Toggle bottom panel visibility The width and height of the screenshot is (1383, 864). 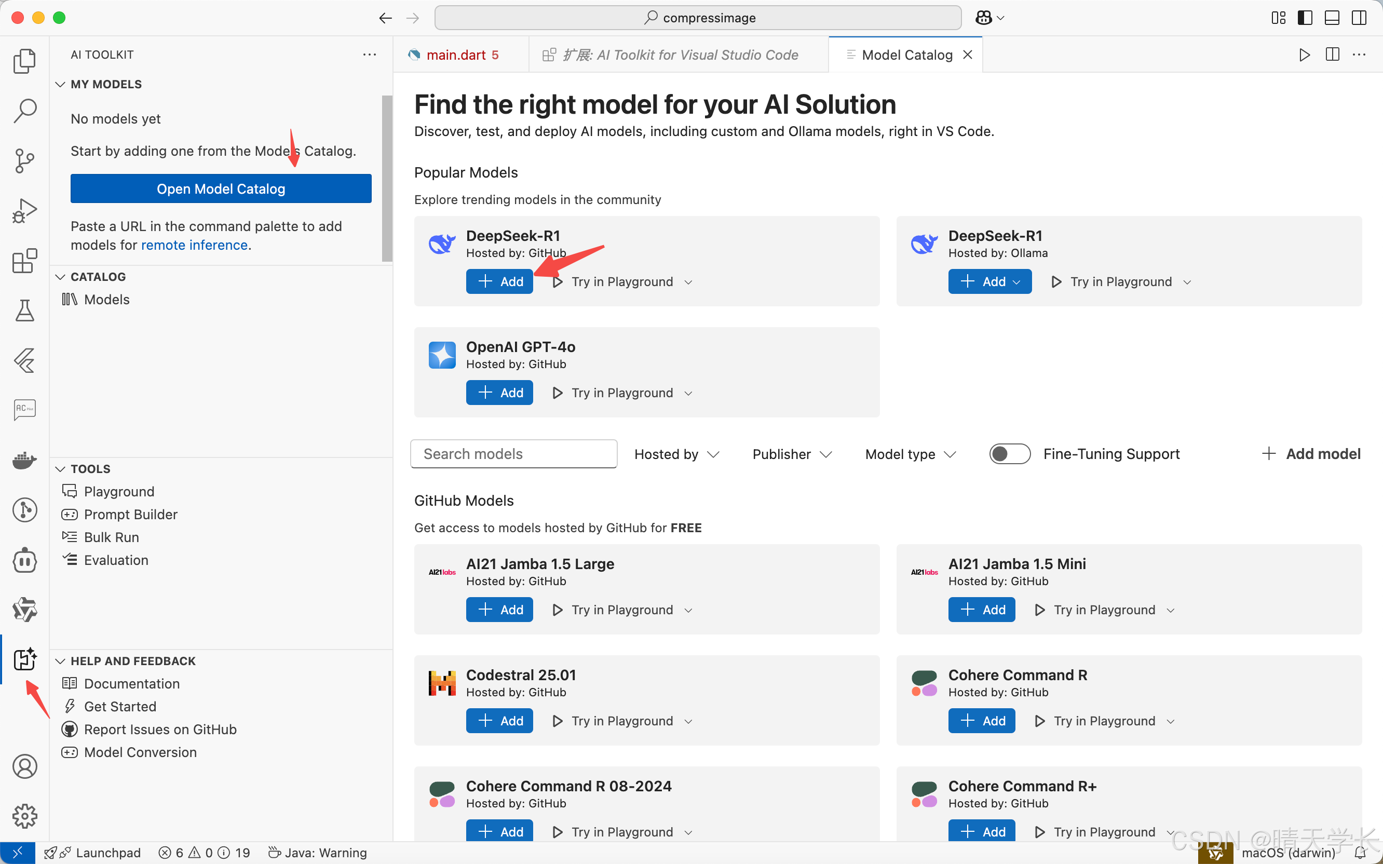pos(1332,18)
